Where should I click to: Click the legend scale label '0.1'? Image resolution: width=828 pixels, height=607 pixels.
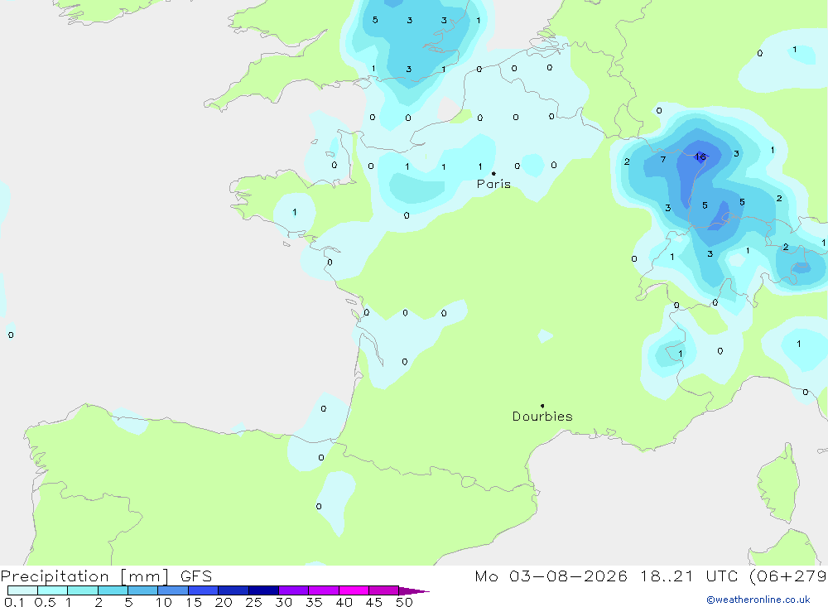click(14, 602)
